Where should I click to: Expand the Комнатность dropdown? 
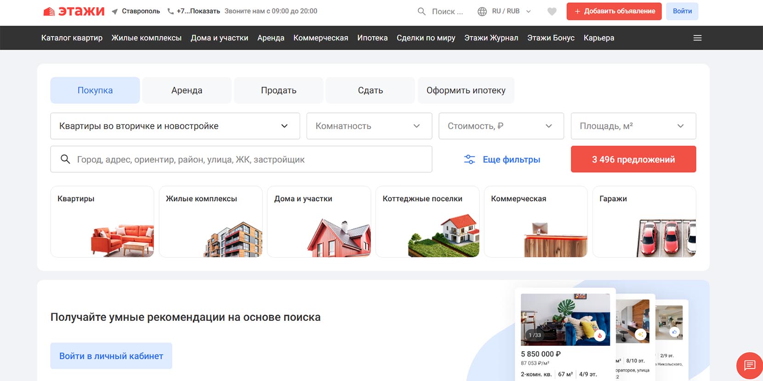pyautogui.click(x=369, y=126)
